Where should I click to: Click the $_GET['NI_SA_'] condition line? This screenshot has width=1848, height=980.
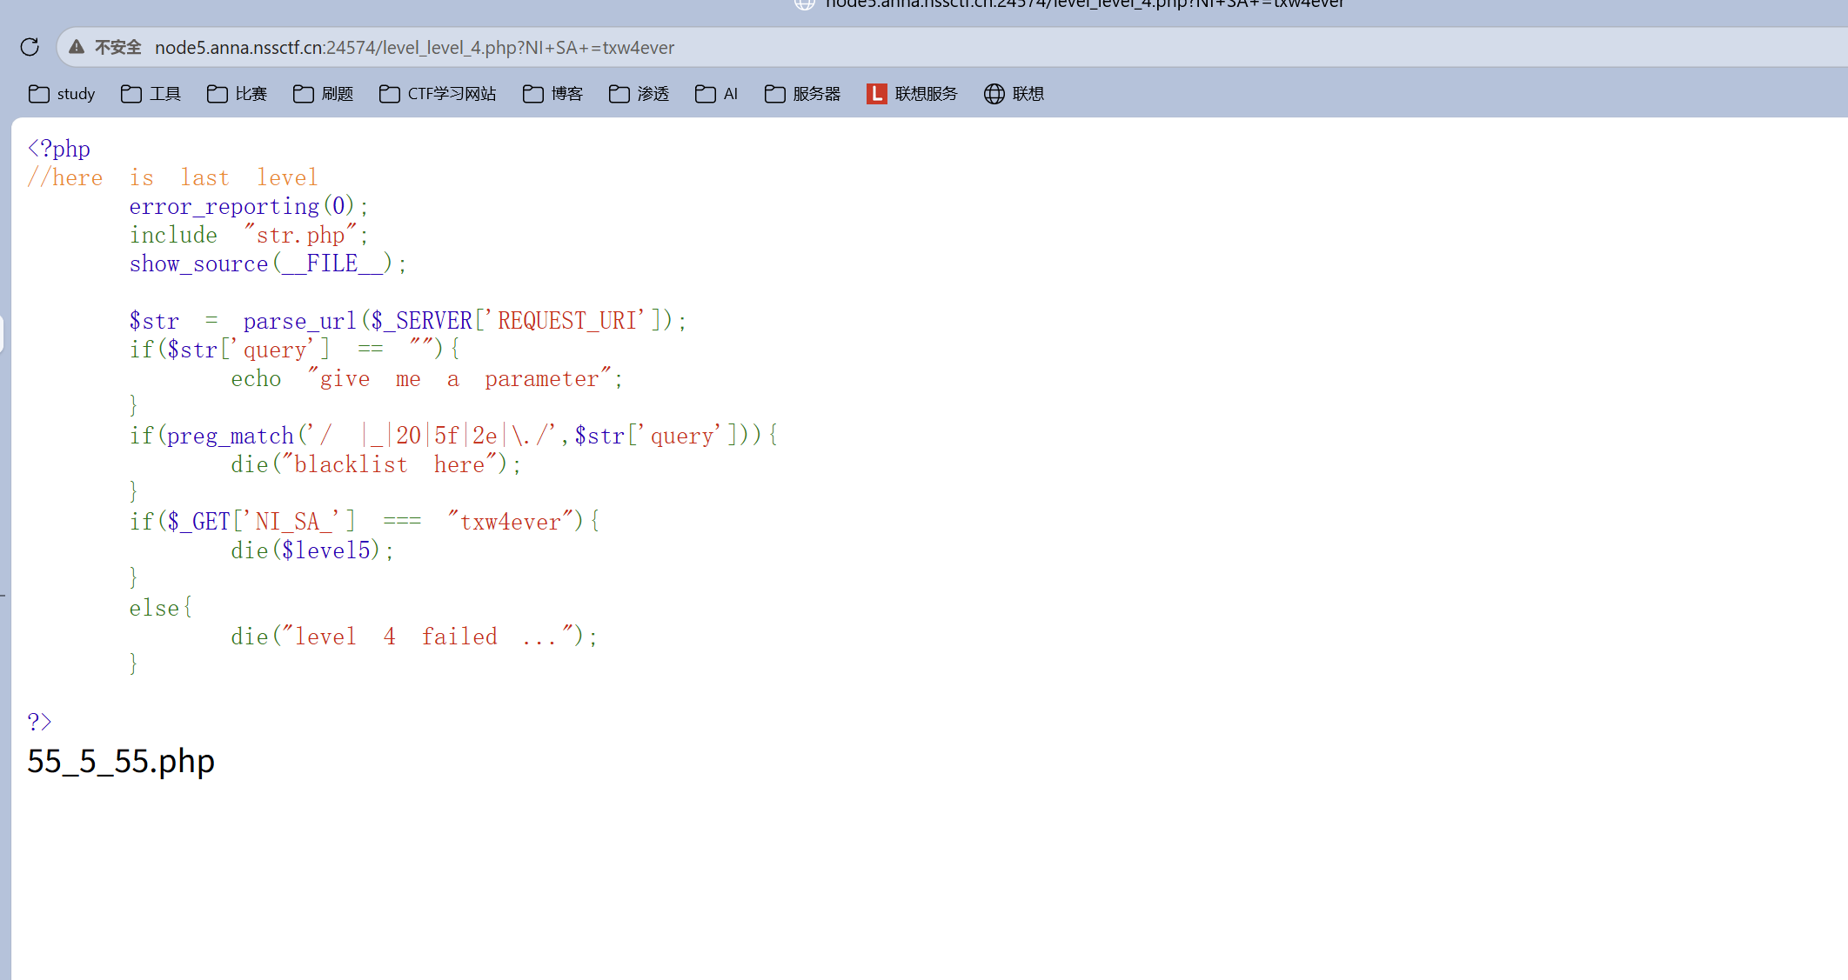tap(365, 522)
